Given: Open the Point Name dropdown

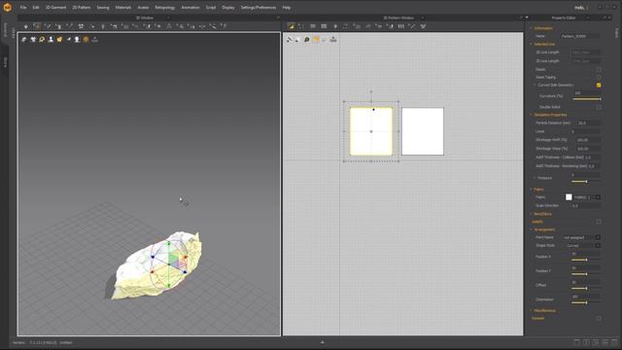Looking at the screenshot, I should coord(598,237).
